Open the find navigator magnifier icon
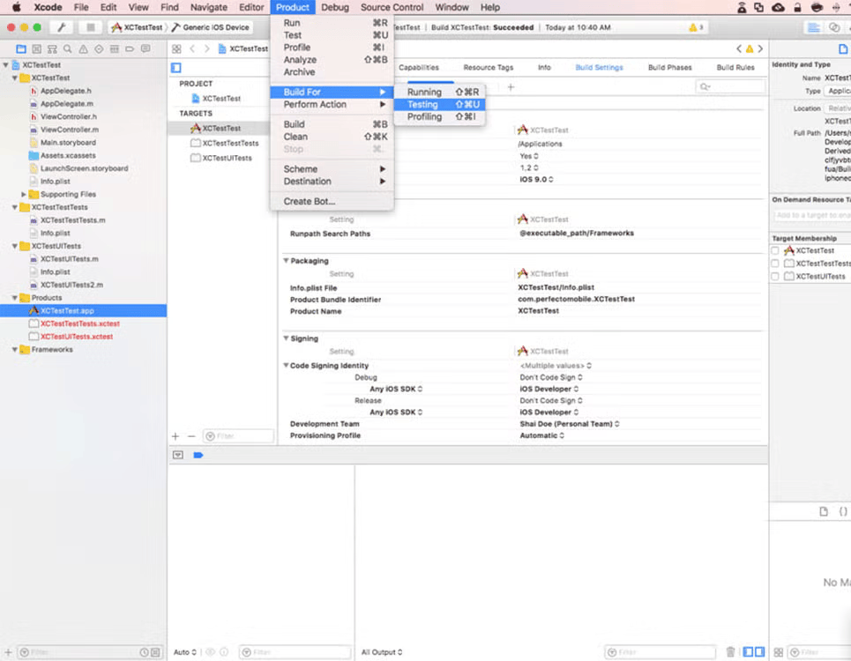The image size is (851, 661). [67, 48]
